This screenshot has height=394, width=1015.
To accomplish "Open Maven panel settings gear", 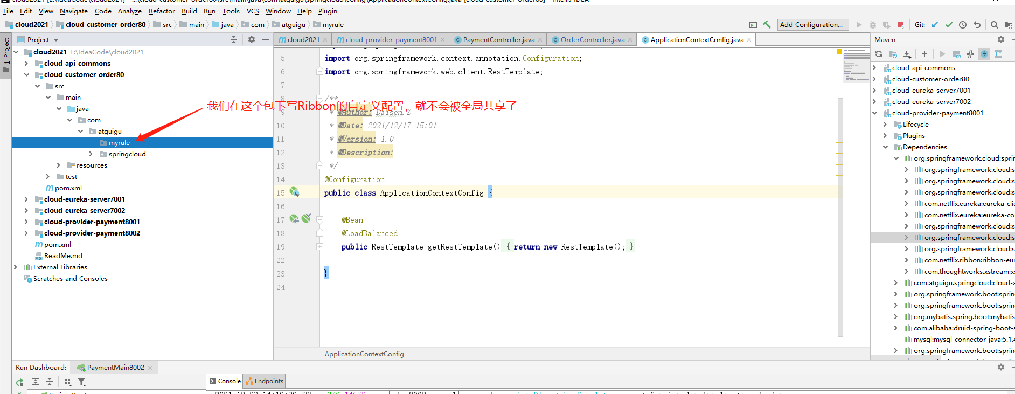I will (x=1001, y=39).
